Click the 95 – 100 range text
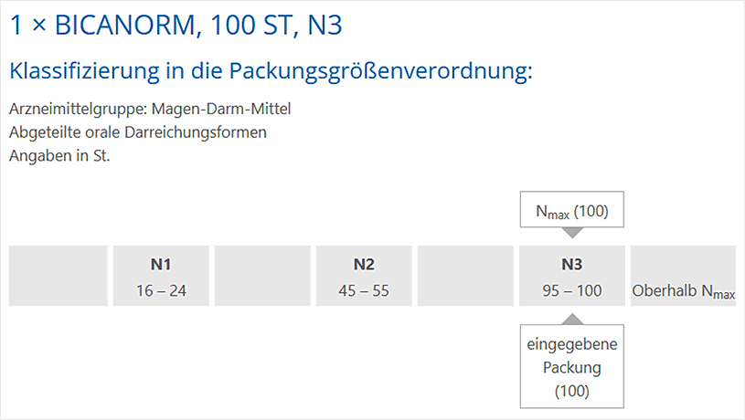This screenshot has height=420, width=745. tap(572, 290)
